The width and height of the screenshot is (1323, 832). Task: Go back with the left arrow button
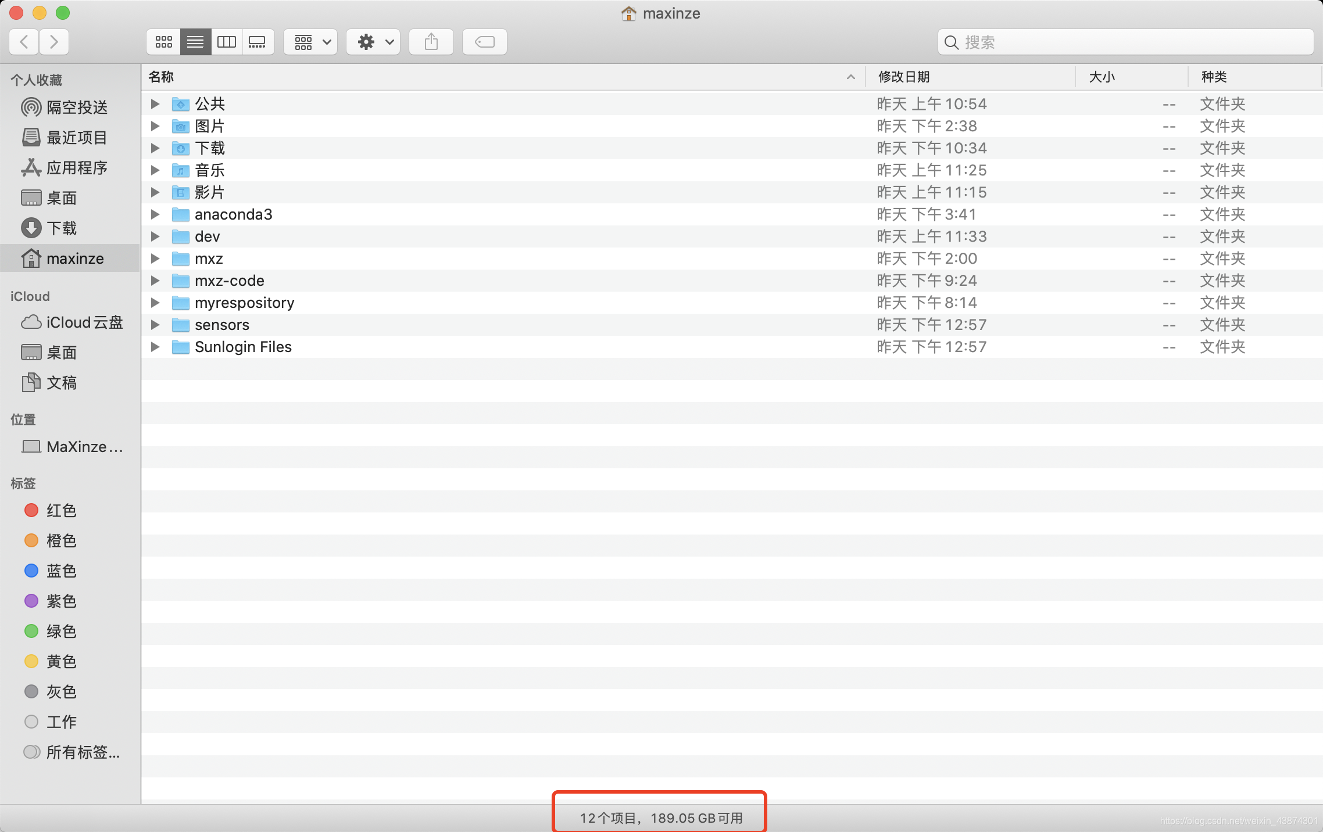click(x=24, y=42)
